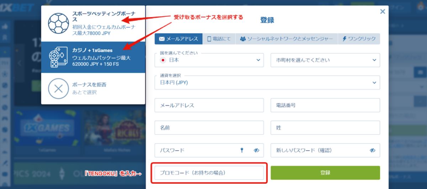Screen dimensions: 427x189
Task: Click the key icon in password field
Action: click(x=242, y=150)
